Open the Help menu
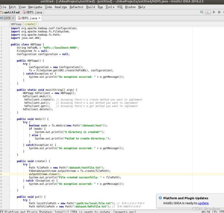Image resolution: width=224 pixels, height=213 pixels. click(142, 7)
